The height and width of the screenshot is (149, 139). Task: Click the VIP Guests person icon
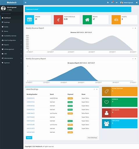(x=106, y=113)
